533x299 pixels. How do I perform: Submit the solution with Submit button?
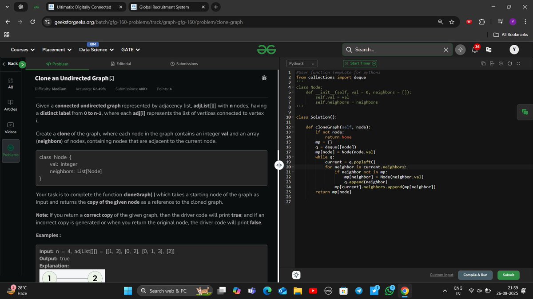(508, 275)
